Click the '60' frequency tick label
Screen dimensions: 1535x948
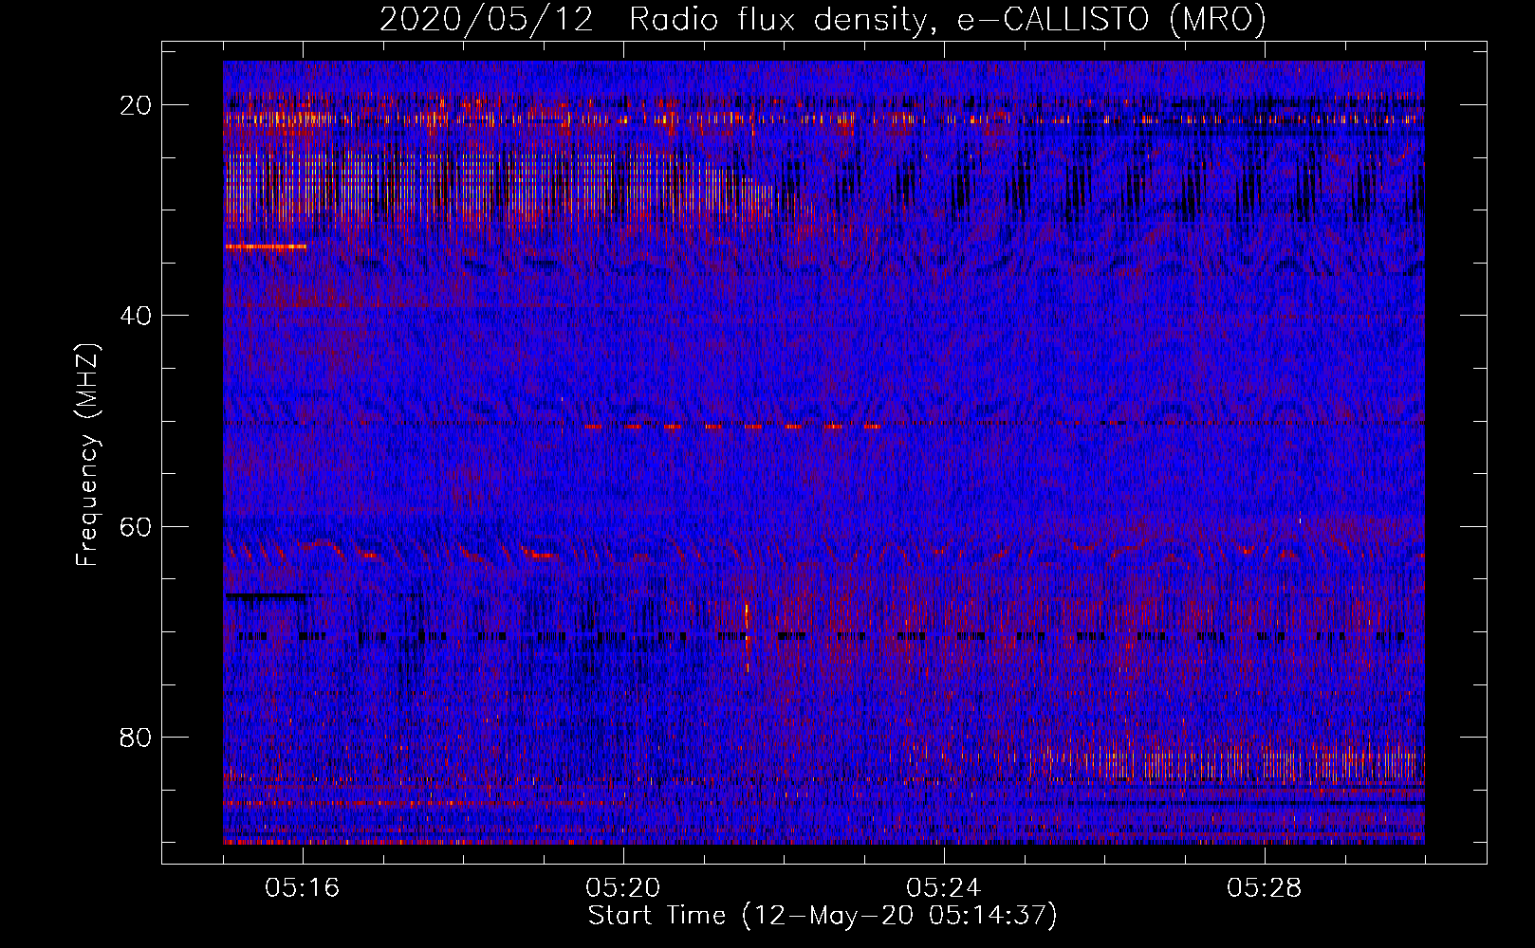coord(136,527)
